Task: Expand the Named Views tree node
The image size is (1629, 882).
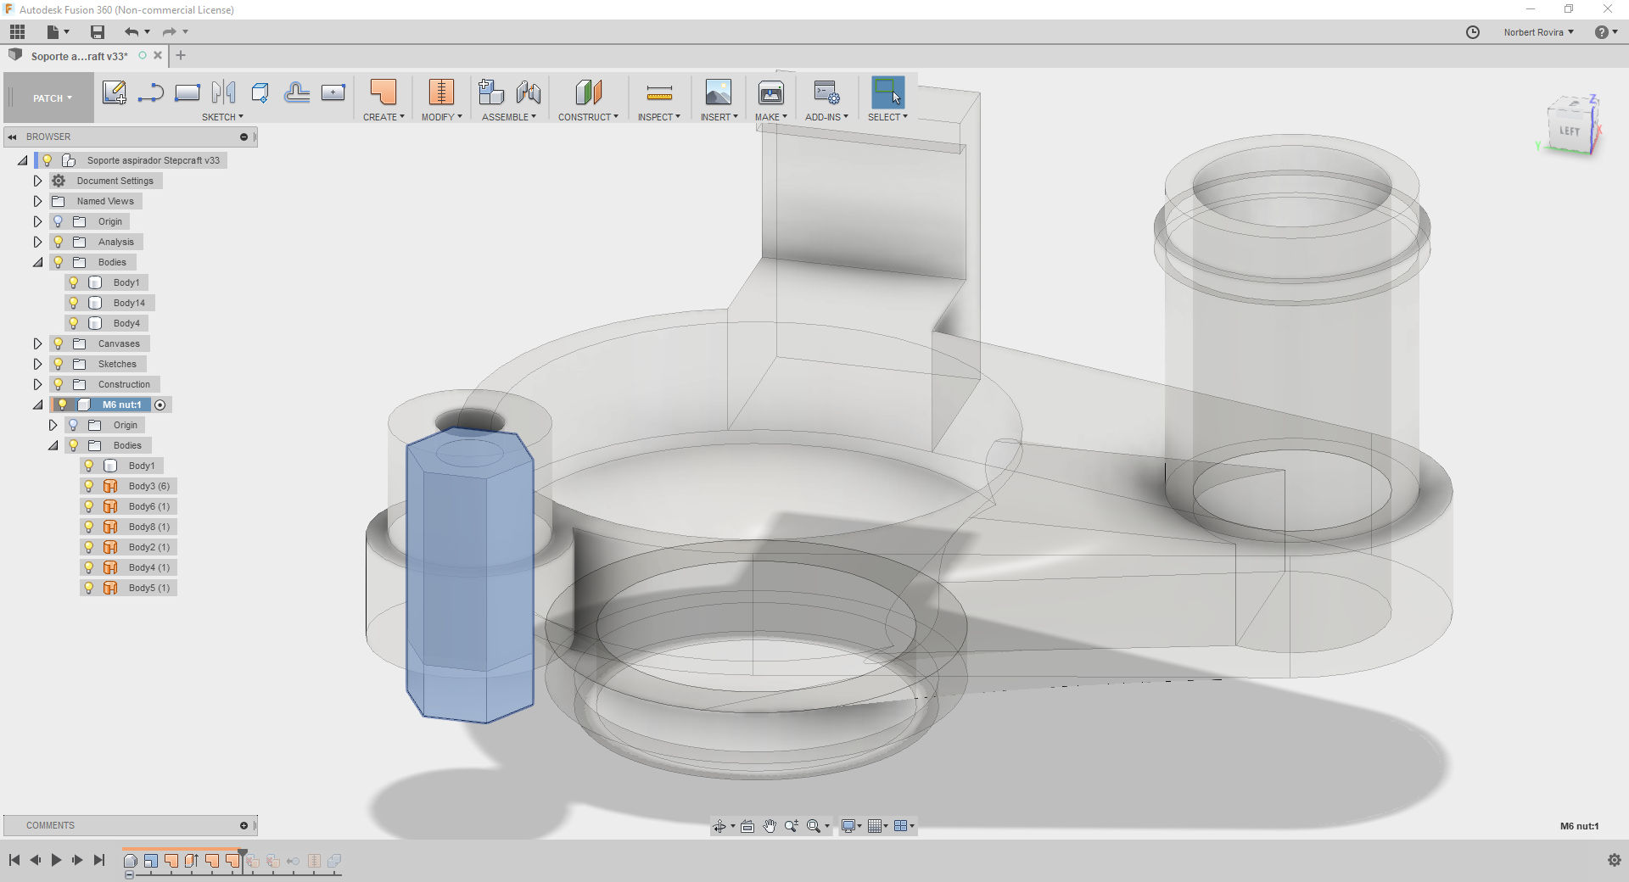Action: pos(37,201)
